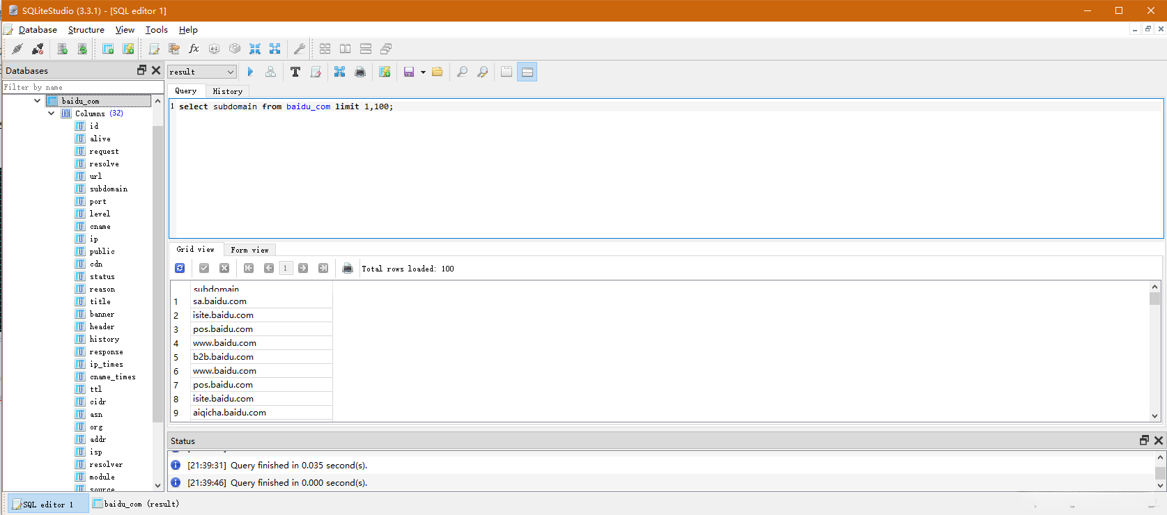This screenshot has height=515, width=1167.
Task: Clear execution history eraser icon
Action: click(316, 72)
